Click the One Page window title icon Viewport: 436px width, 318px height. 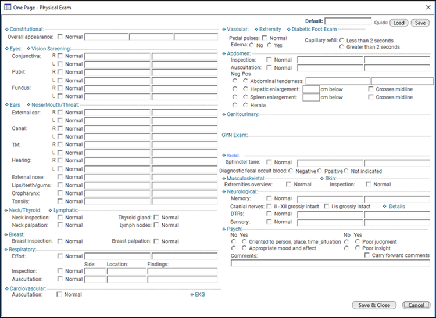tap(8, 8)
